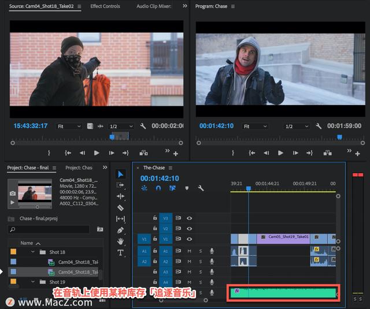Viewport: 370px width, 309px height.
Task: Open timeline display settings wrench
Action: [x=201, y=188]
